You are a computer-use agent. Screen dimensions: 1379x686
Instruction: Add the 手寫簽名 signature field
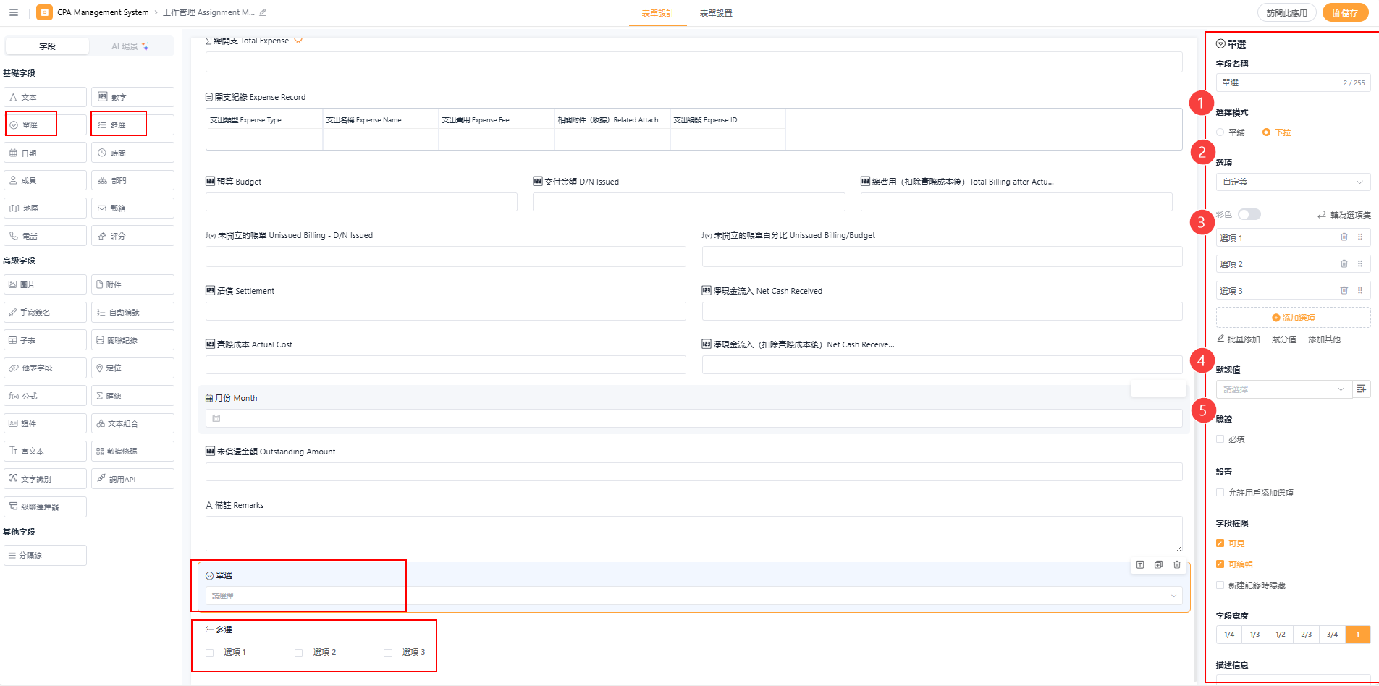(45, 313)
